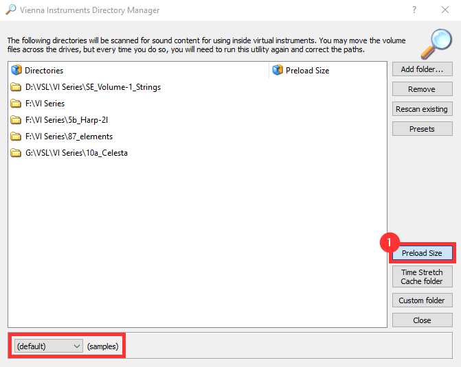The height and width of the screenshot is (367, 461).
Task: Click folder icon of 10a_Celesta
Action: 16,153
